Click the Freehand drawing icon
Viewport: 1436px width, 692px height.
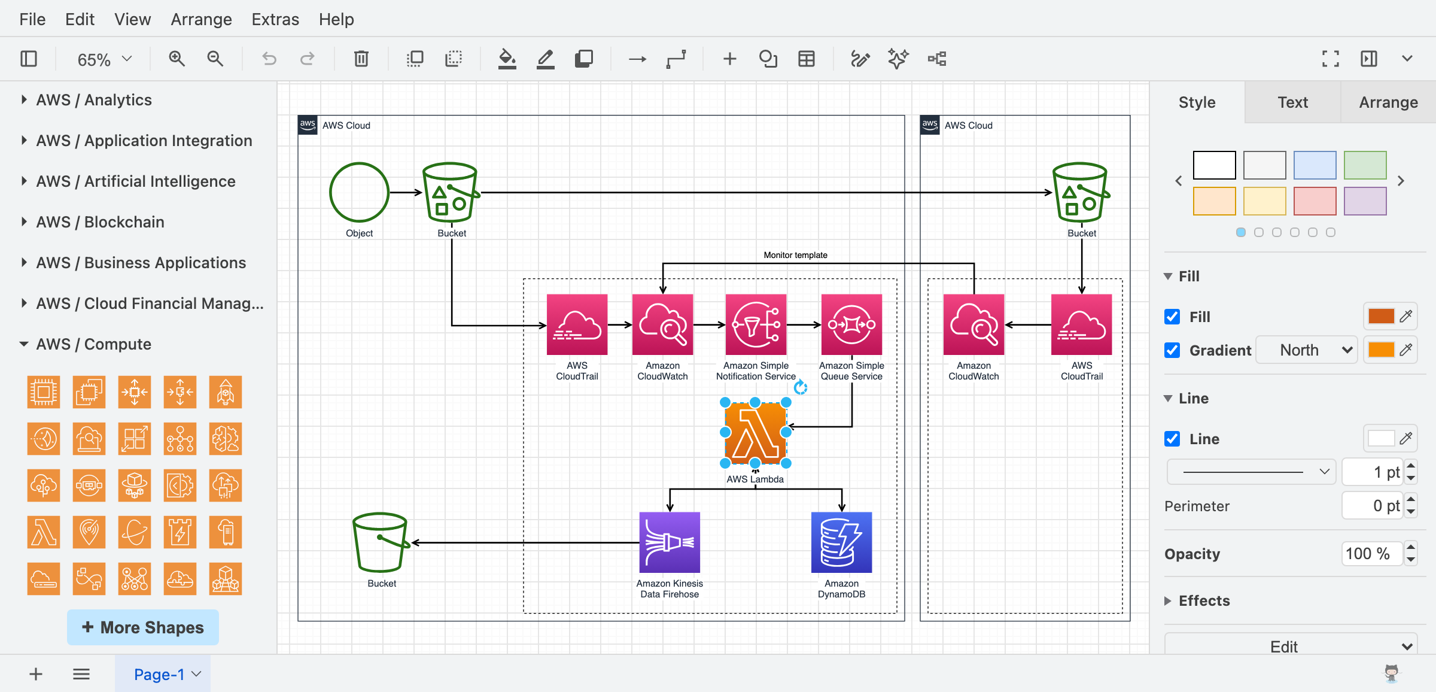pos(860,59)
